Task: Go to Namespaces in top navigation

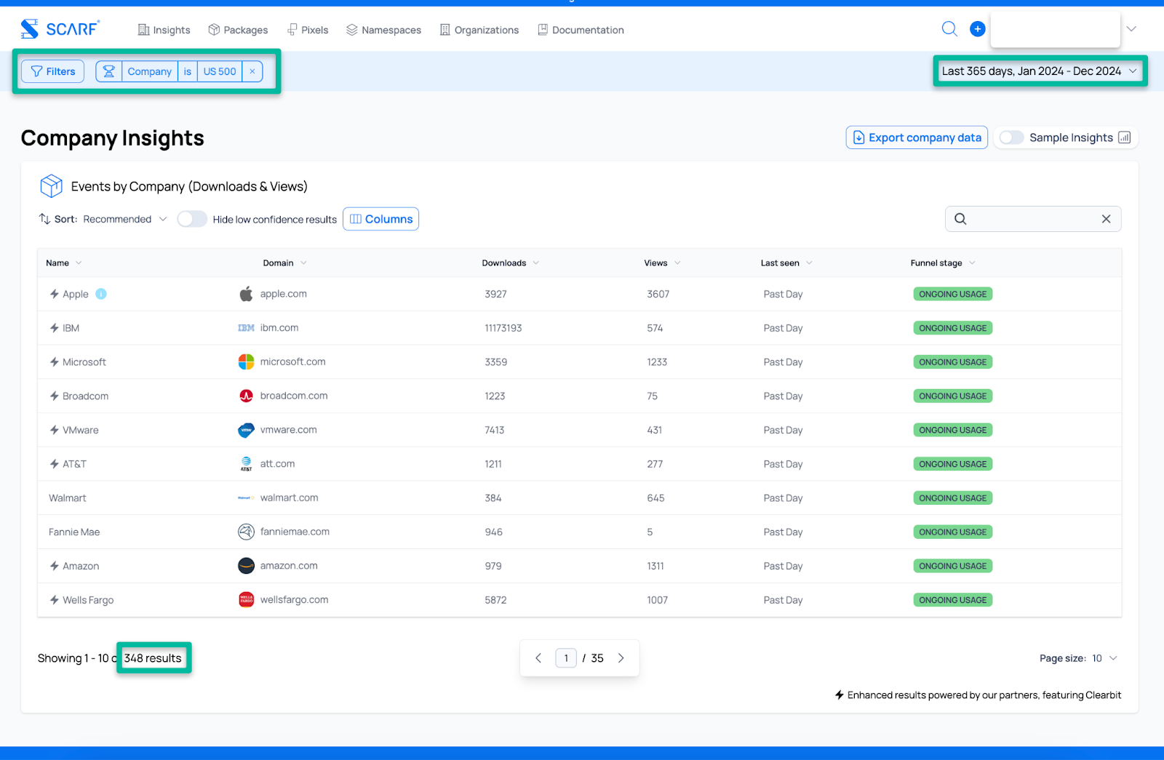Action: 383,30
